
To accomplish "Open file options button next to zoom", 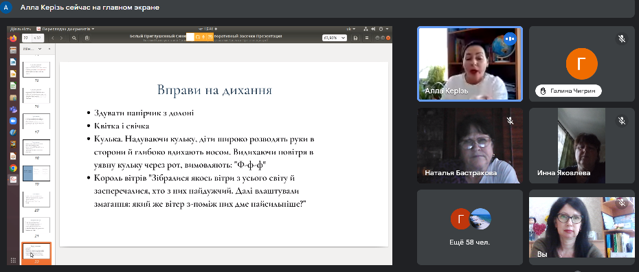I will pos(355,38).
